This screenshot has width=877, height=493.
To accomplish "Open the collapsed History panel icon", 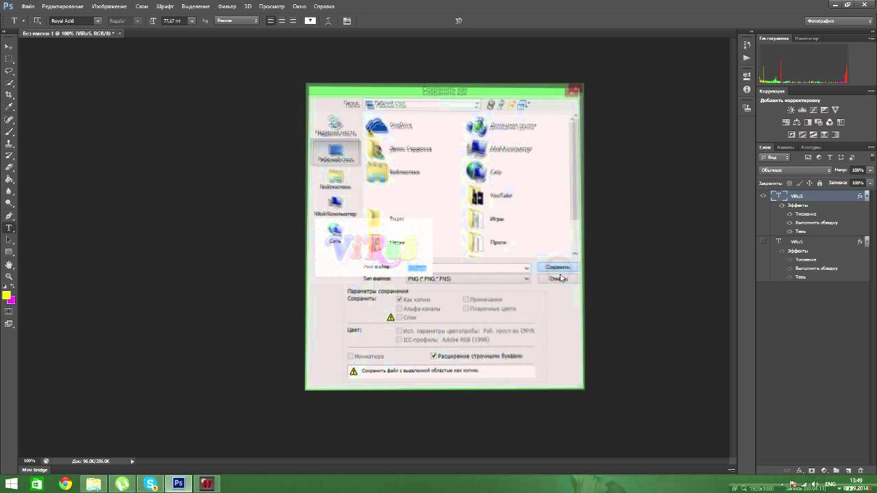I will click(747, 45).
